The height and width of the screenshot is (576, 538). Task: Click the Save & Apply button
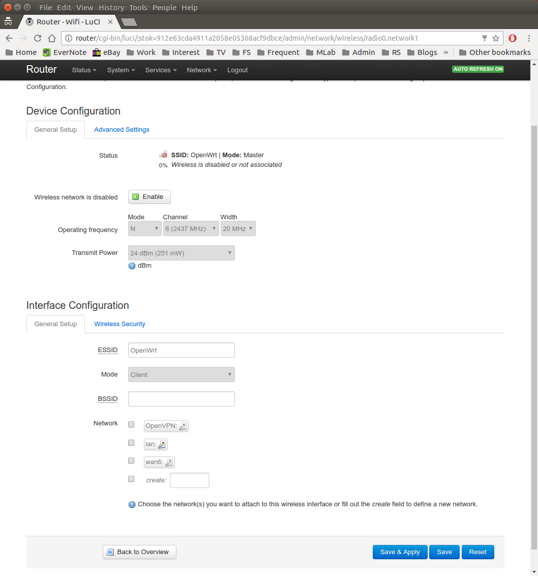coord(400,552)
